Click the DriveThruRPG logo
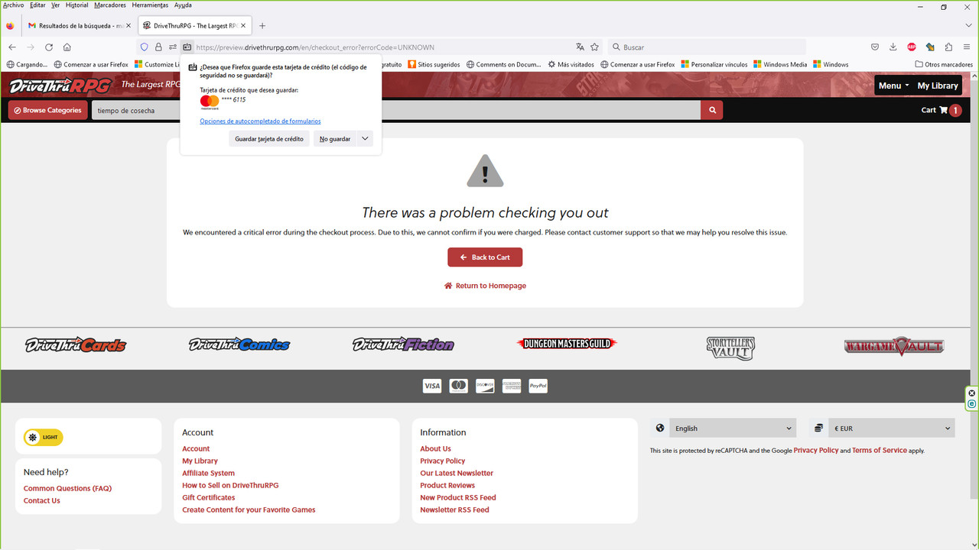This screenshot has height=550, width=979. [60, 85]
